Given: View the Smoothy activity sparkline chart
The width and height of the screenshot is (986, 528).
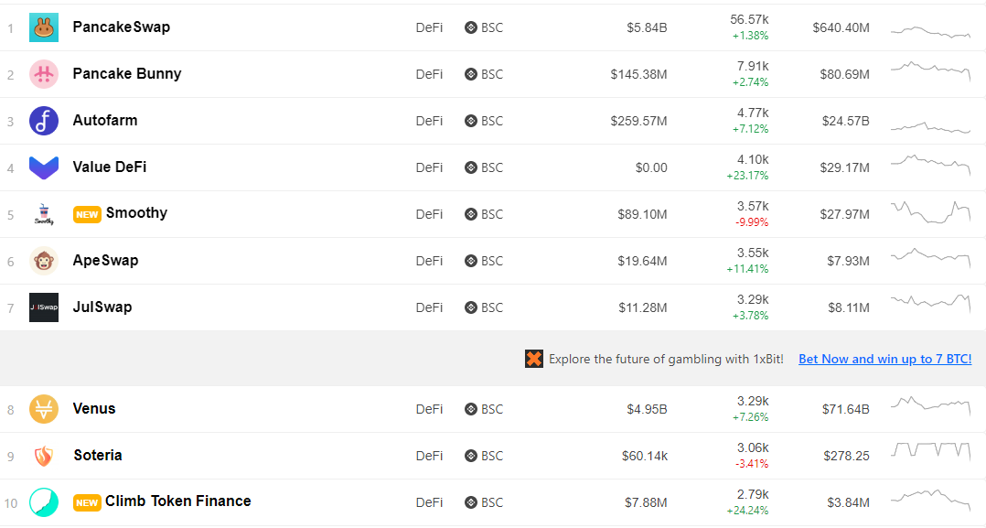Looking at the screenshot, I should pos(931,212).
